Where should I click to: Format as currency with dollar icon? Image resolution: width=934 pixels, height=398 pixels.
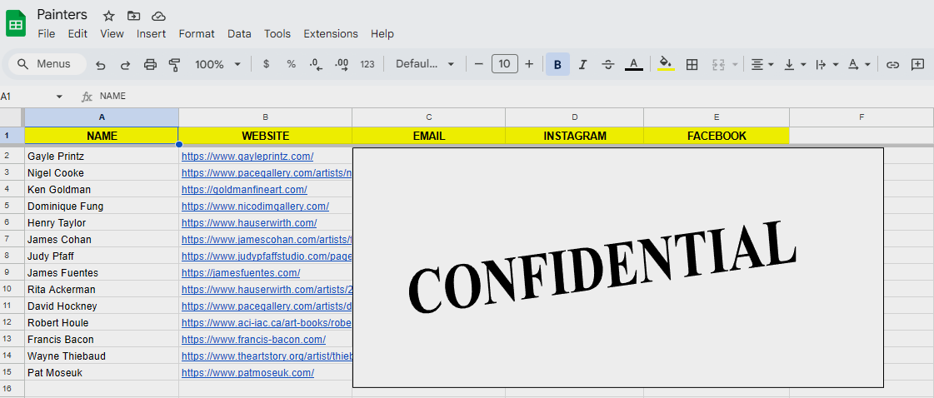tap(267, 64)
